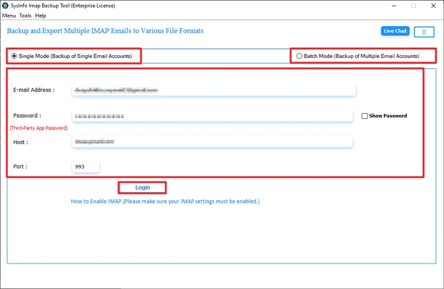Focus the E-mail Address field
444x289 pixels.
pos(214,90)
